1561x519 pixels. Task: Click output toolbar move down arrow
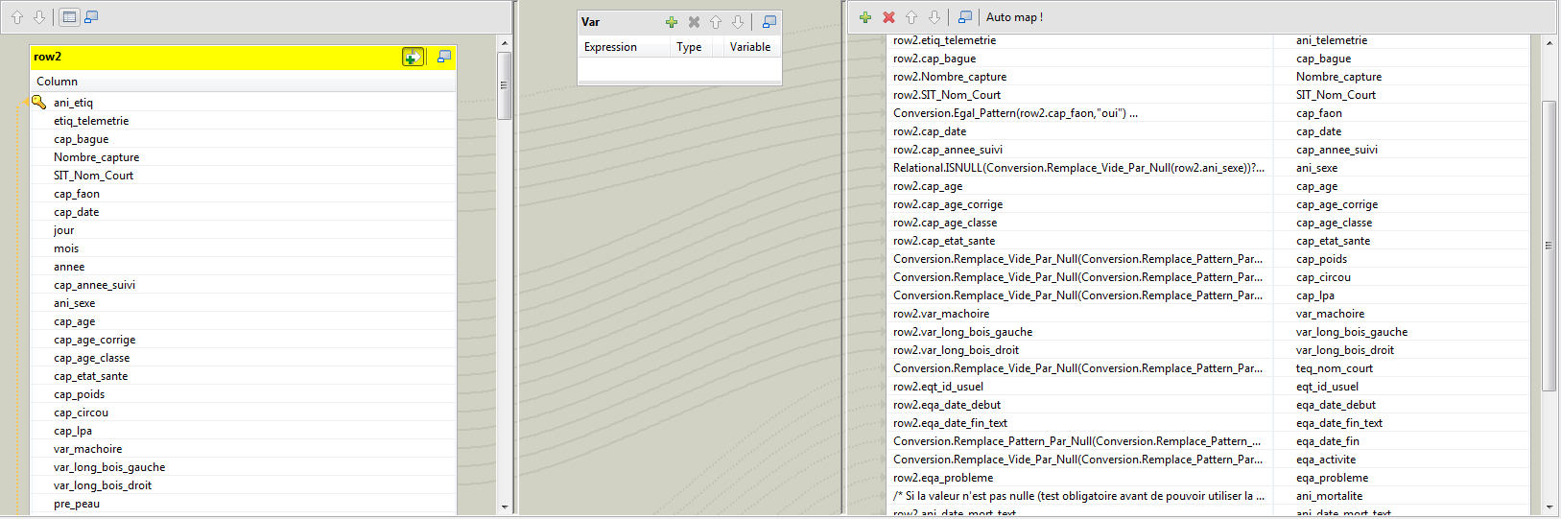coord(934,17)
